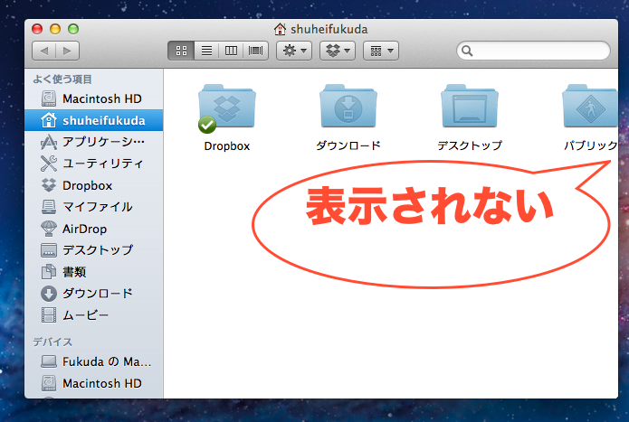
Task: Select Macintosh HD under デバイス
Action: (94, 383)
